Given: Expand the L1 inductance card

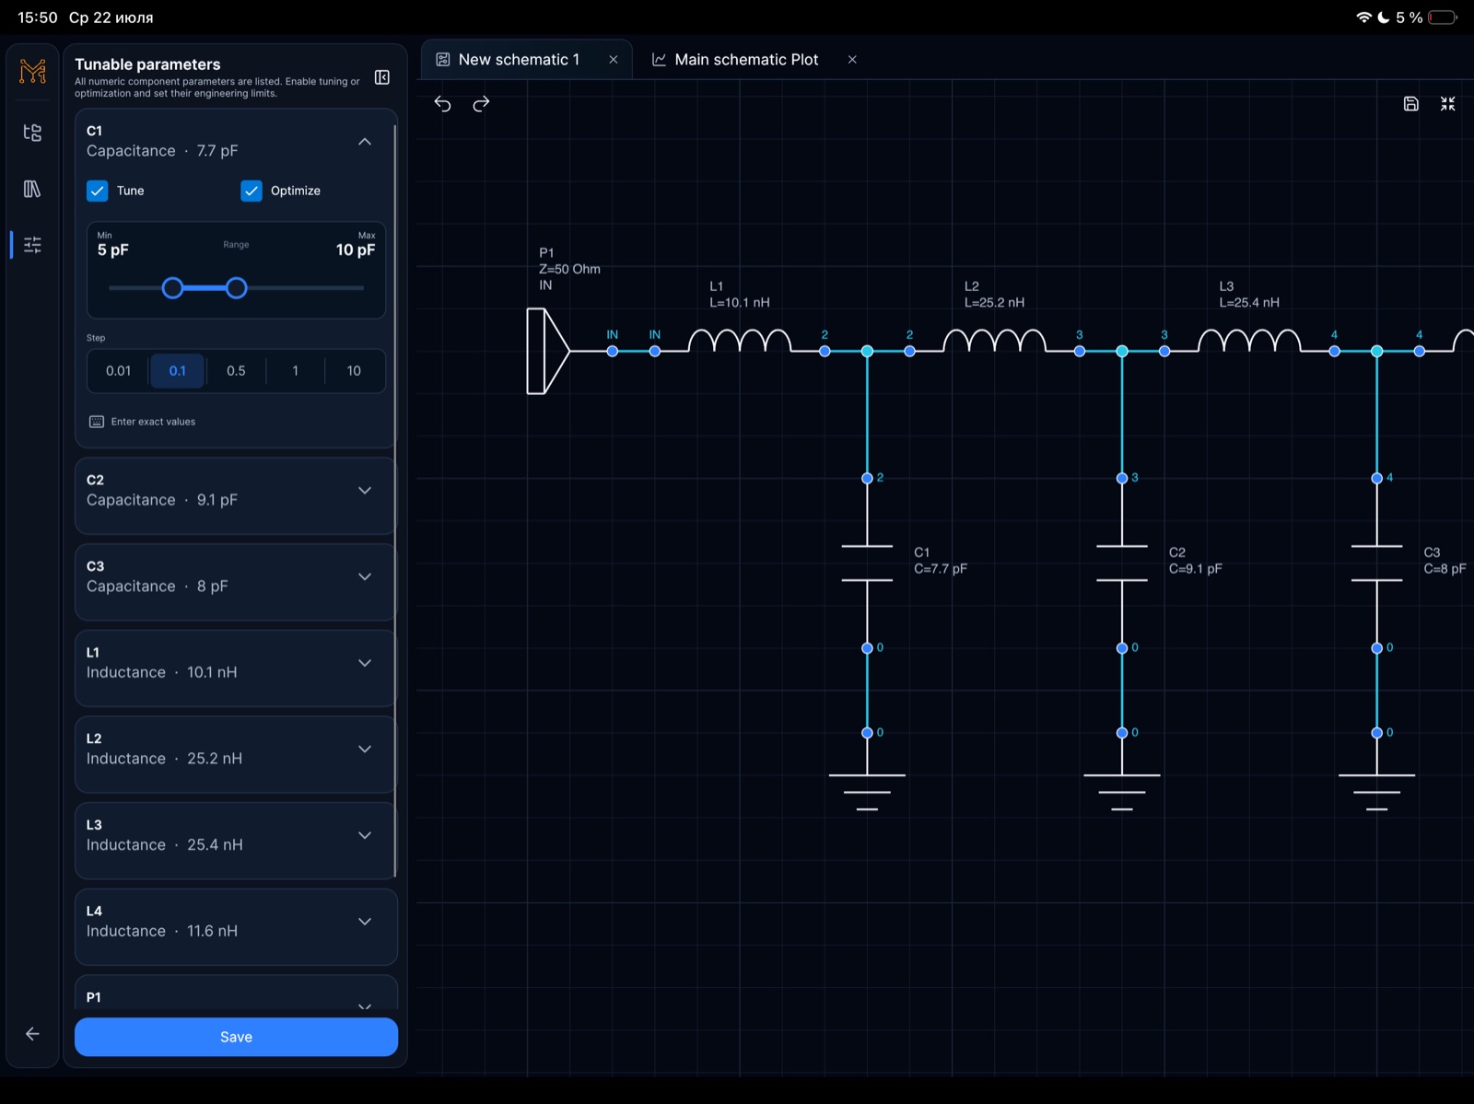Looking at the screenshot, I should [365, 663].
